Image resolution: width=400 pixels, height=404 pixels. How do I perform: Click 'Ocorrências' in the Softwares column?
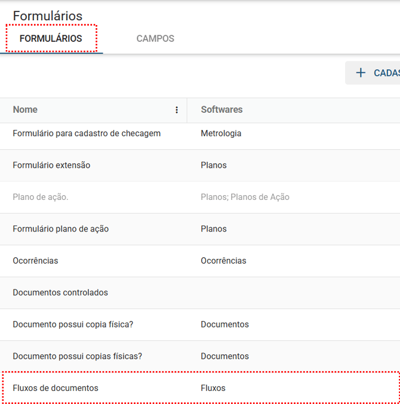tap(223, 261)
